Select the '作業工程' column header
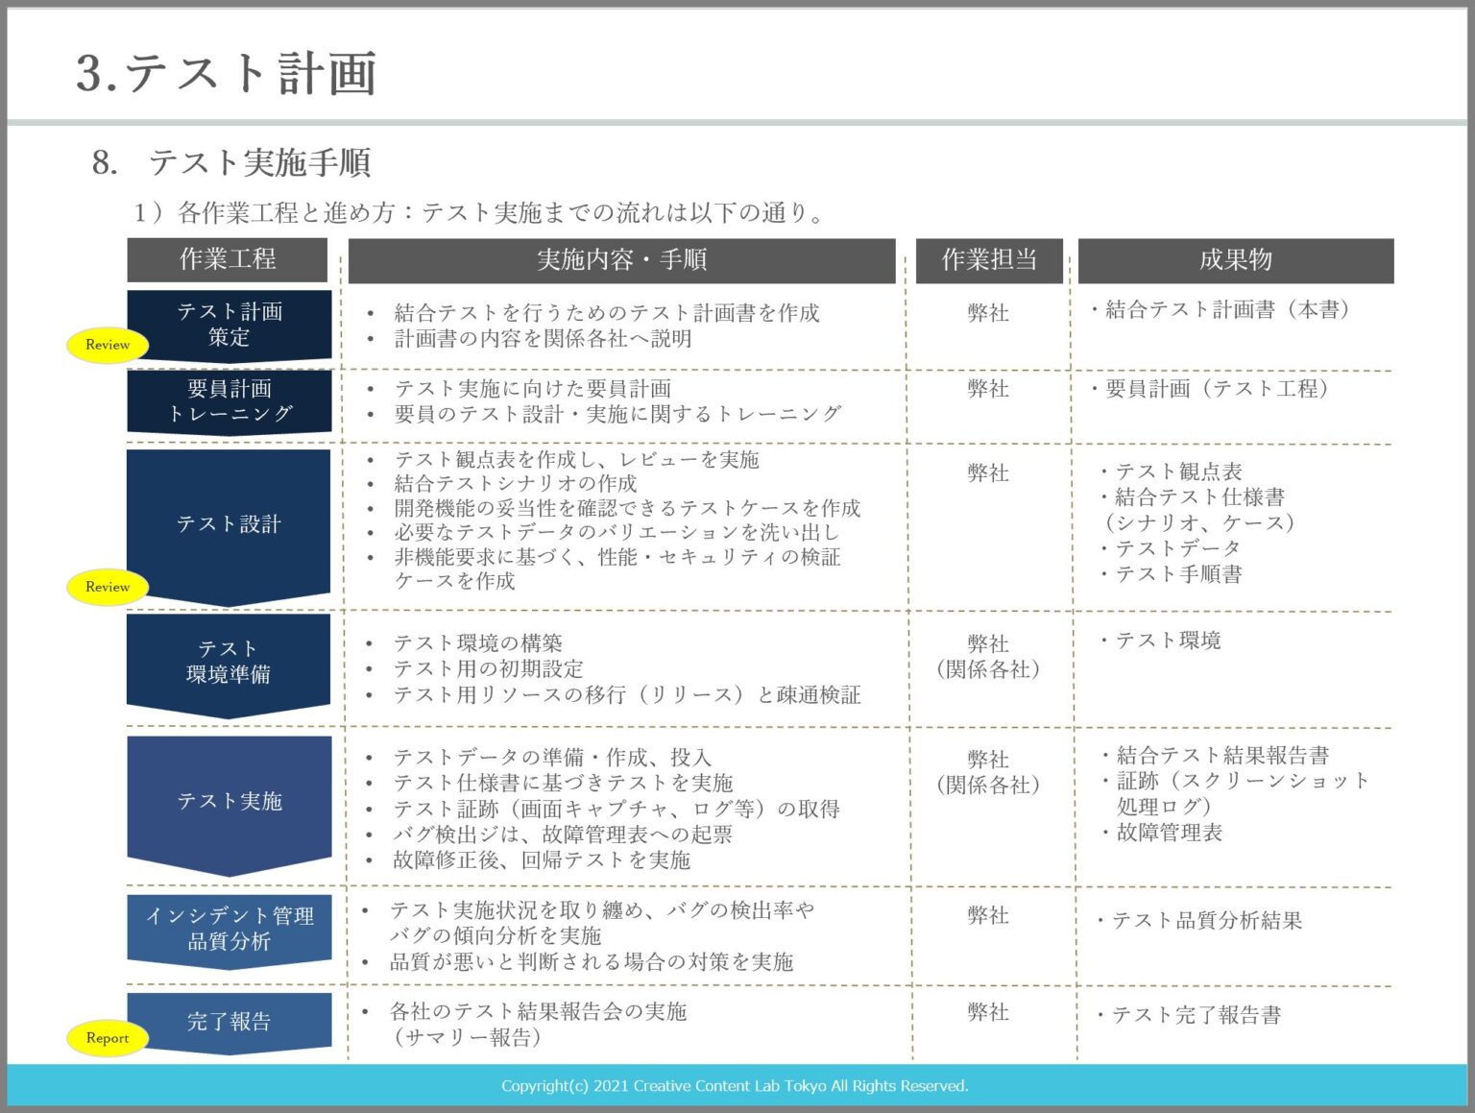This screenshot has width=1475, height=1113. pos(228,259)
